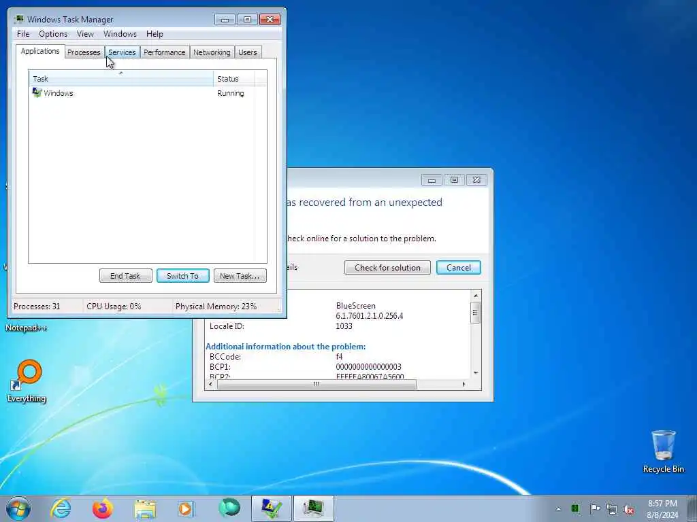Open the network tray icon

612,509
